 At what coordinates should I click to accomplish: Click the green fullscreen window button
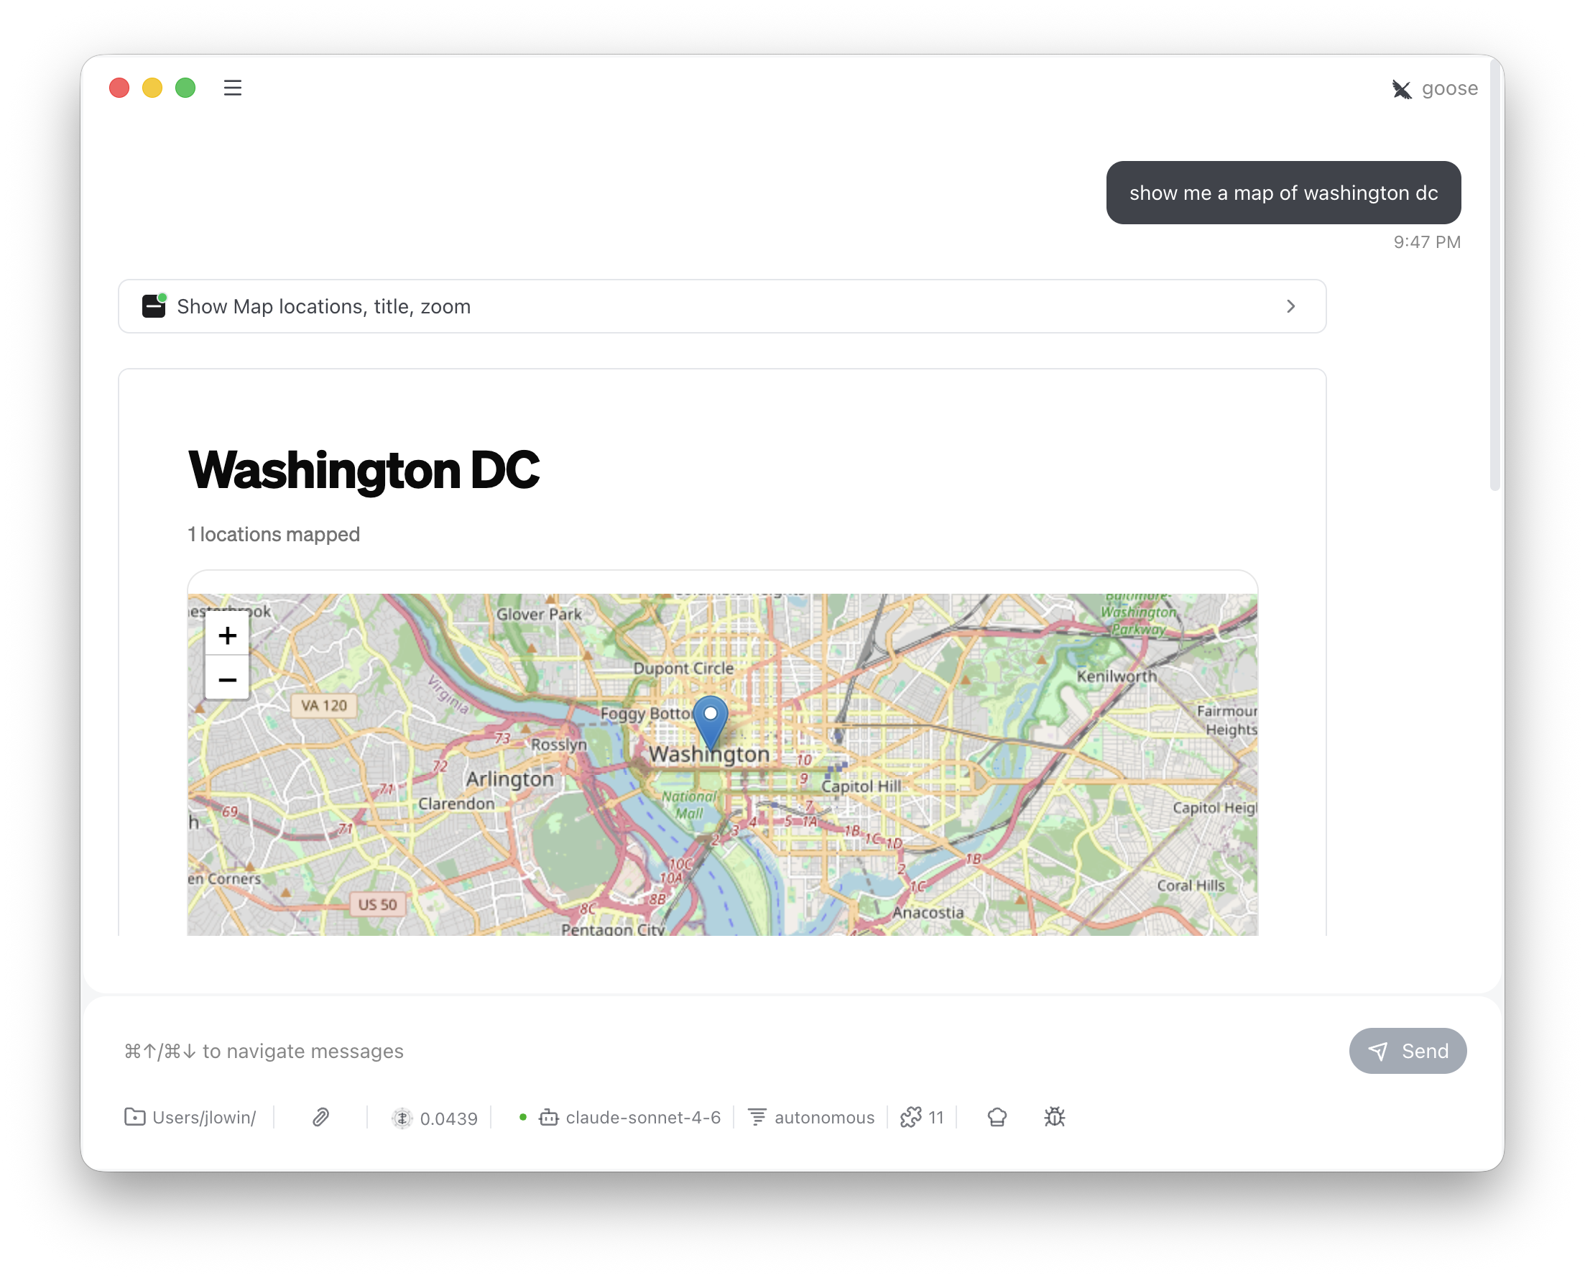tap(185, 88)
